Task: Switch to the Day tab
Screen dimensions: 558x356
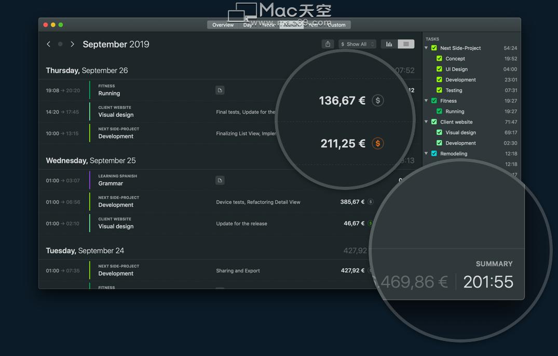Action: (248, 25)
